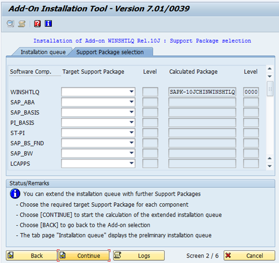Image resolution: width=279 pixels, height=263 pixels.
Task: Click the table's lower scroll-down arrow
Action: [x=270, y=166]
